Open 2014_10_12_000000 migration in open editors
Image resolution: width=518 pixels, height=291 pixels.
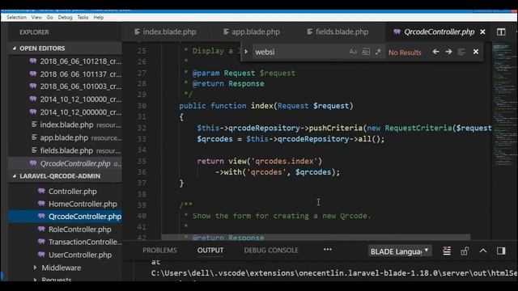point(65,112)
